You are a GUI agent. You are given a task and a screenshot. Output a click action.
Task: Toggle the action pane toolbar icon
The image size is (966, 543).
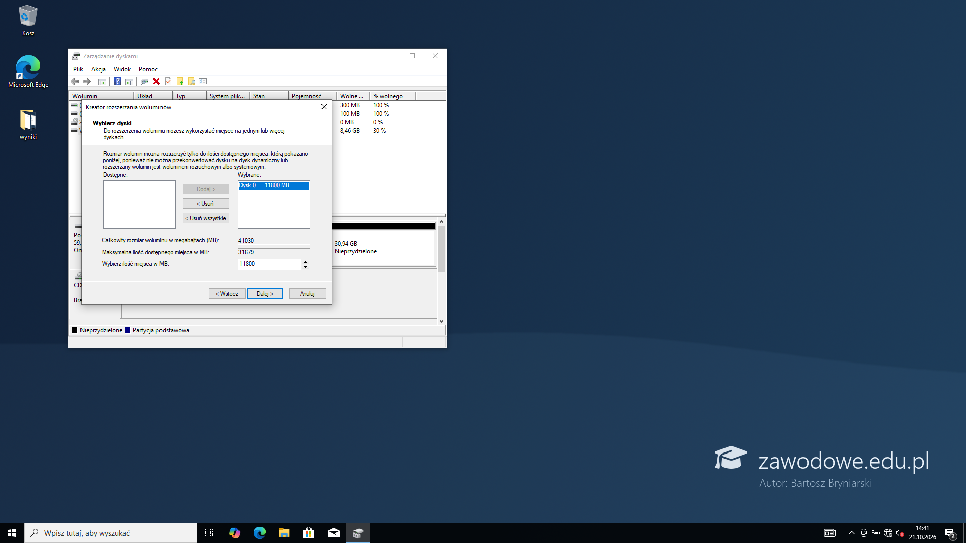(x=129, y=81)
